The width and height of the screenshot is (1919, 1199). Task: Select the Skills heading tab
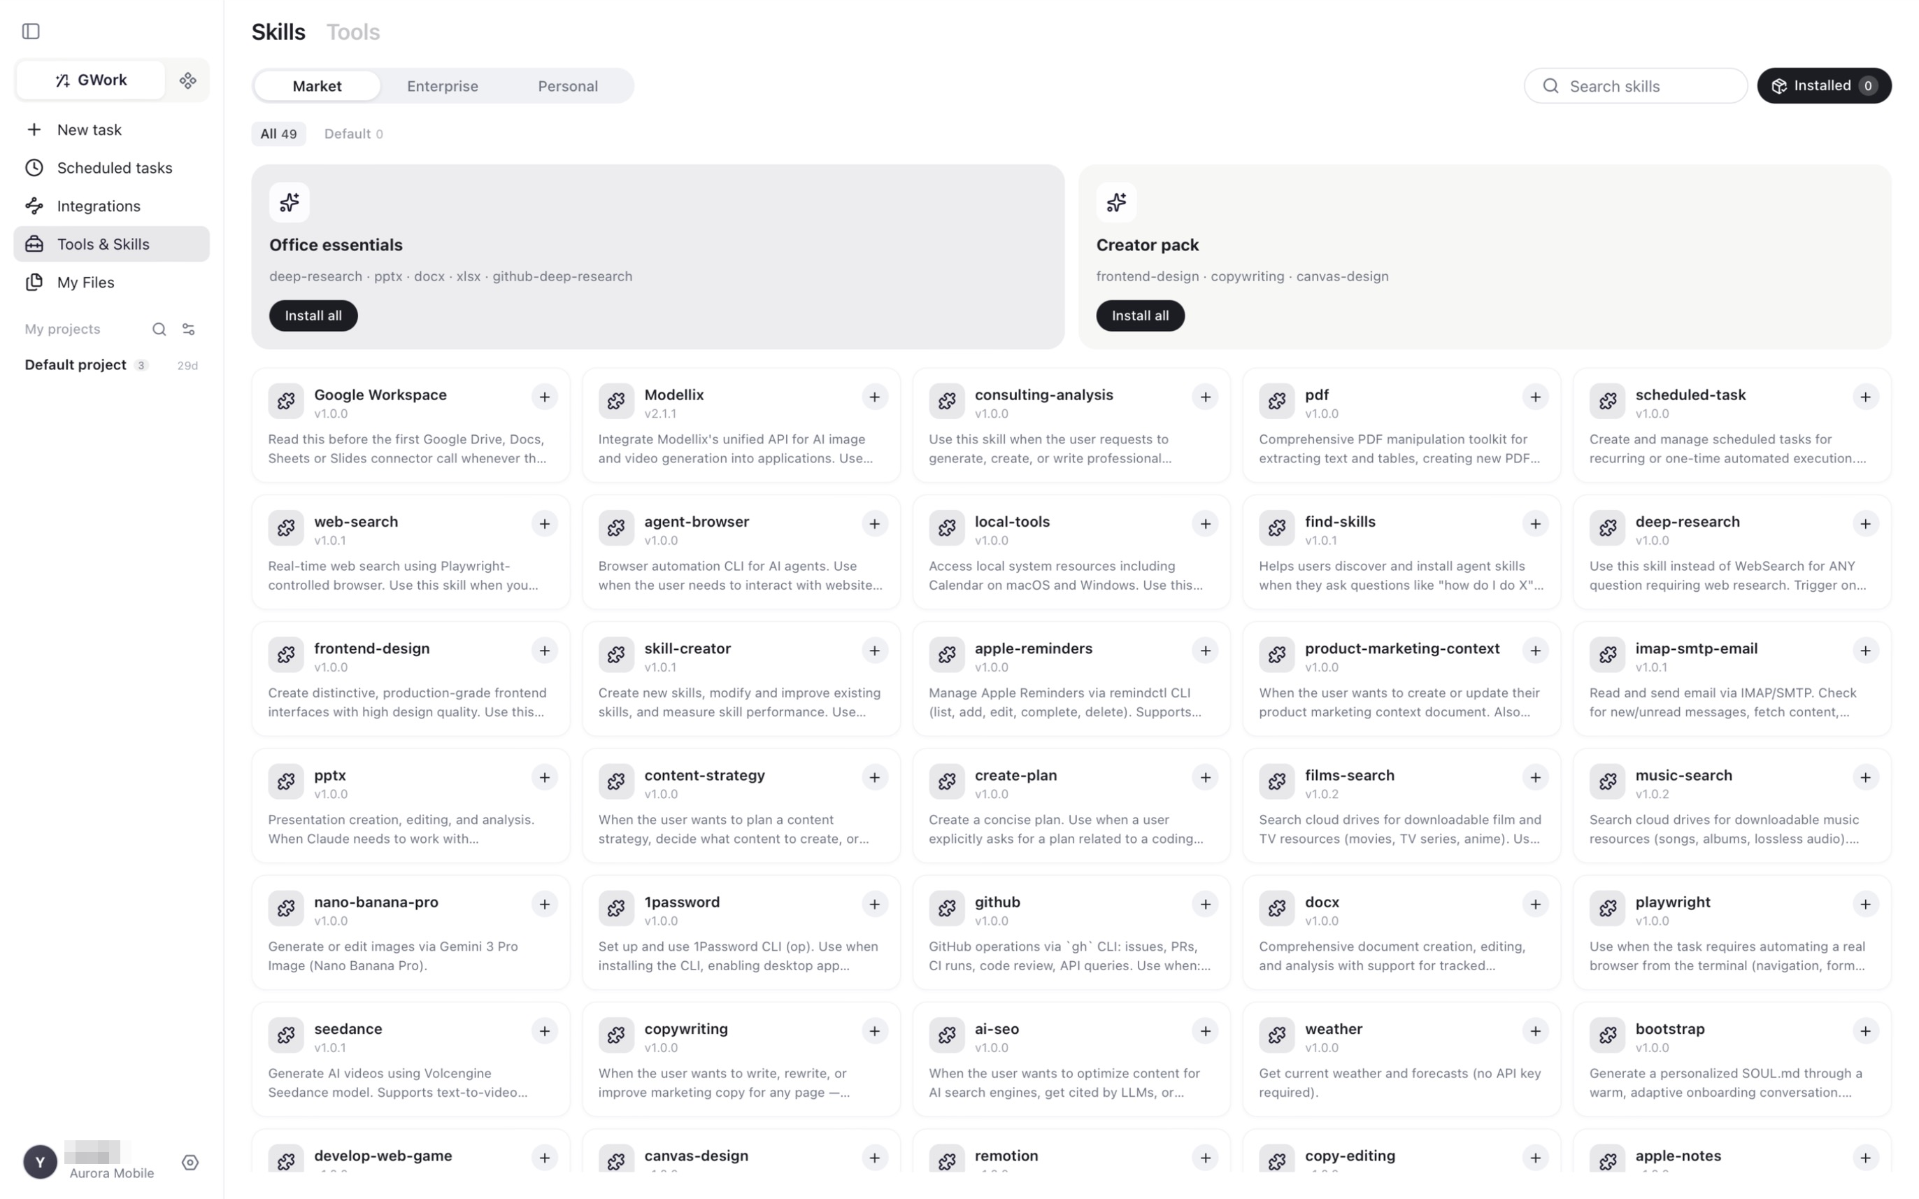click(x=278, y=31)
